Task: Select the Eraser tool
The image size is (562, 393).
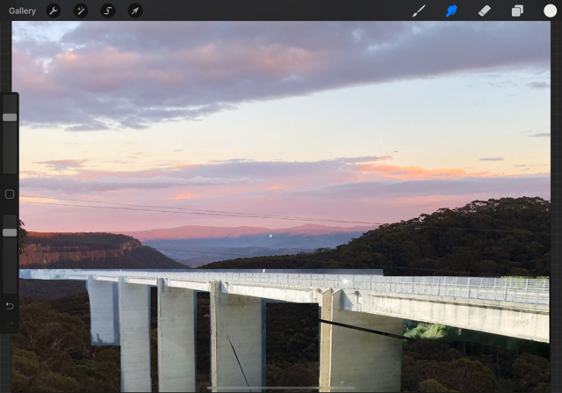Action: (484, 11)
